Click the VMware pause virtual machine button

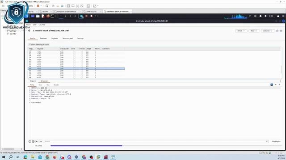pyautogui.click(x=38, y=6)
